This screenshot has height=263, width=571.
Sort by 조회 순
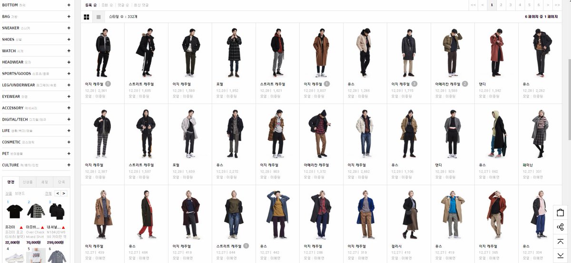pos(108,5)
